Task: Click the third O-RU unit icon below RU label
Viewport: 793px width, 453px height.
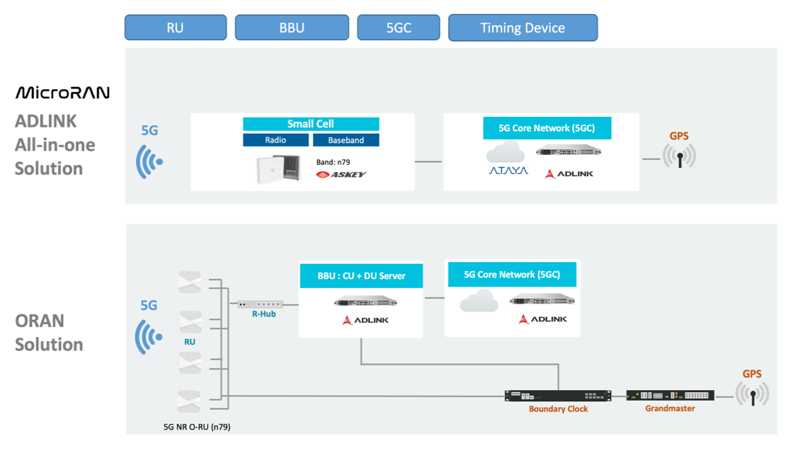Action: pos(190,362)
